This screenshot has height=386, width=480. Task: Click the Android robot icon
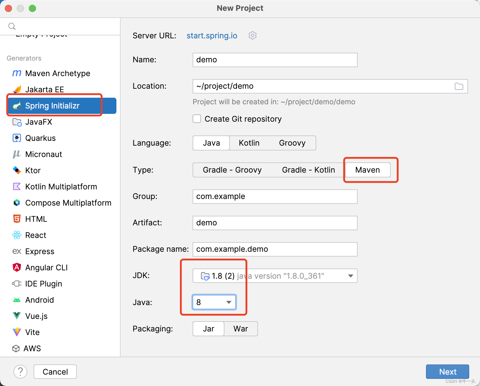point(17,300)
